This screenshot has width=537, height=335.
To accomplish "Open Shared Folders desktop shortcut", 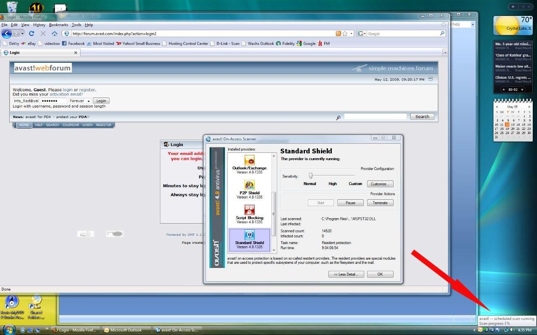I will pyautogui.click(x=36, y=307).
